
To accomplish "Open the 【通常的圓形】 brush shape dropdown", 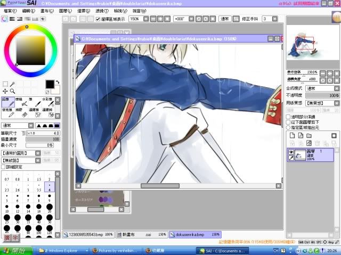I will coord(38,153).
